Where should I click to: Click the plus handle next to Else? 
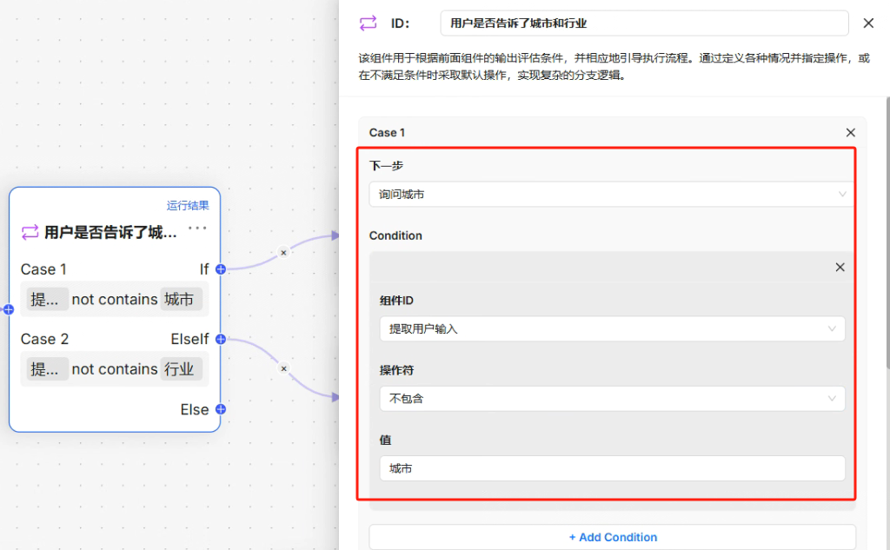tap(221, 409)
